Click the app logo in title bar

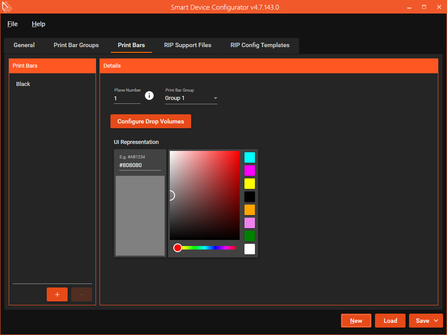pyautogui.click(x=7, y=7)
